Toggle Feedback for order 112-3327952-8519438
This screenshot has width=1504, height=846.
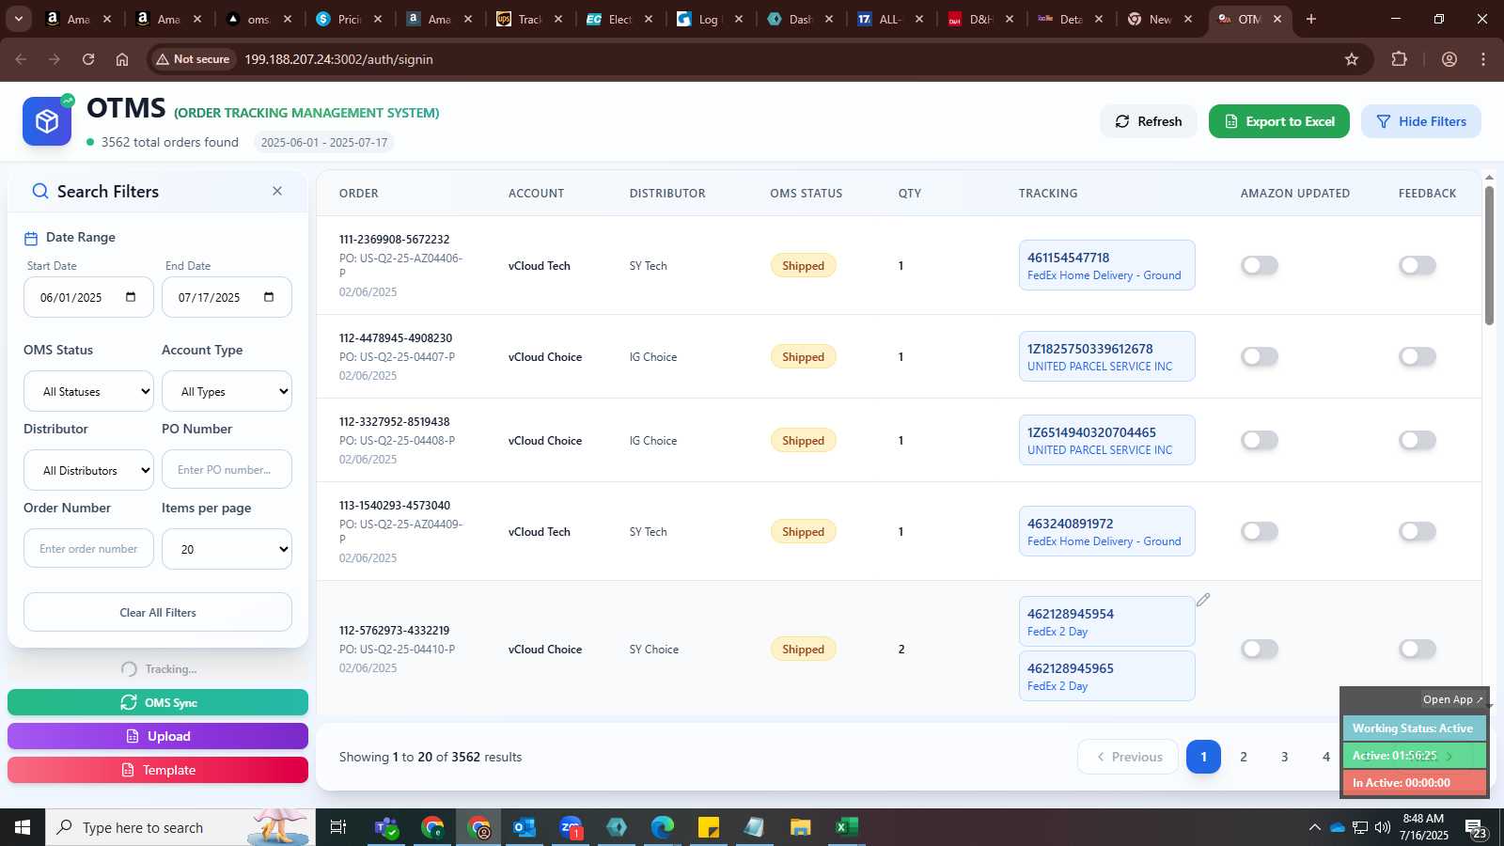pos(1418,440)
